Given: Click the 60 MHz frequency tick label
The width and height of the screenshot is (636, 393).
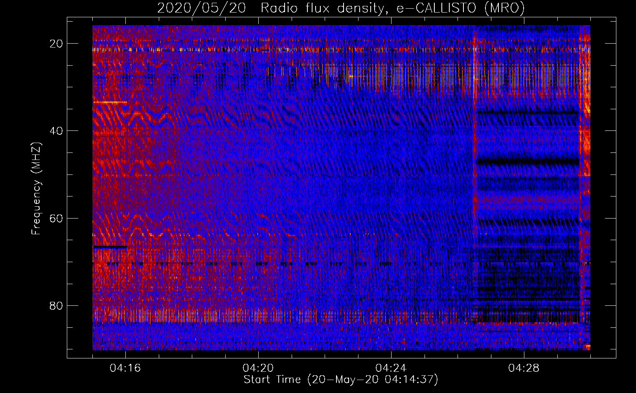Looking at the screenshot, I should tap(57, 219).
